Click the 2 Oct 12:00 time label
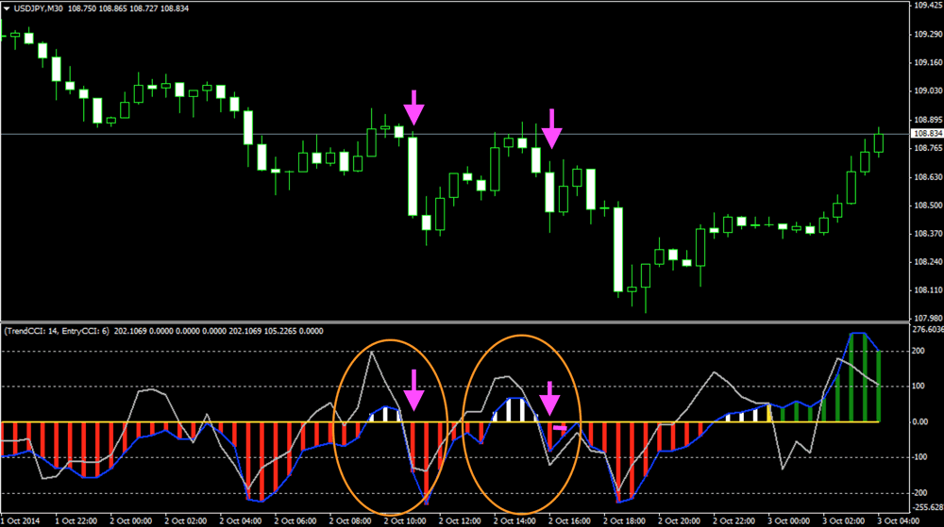Screen dimensions: 944x527 [460, 521]
